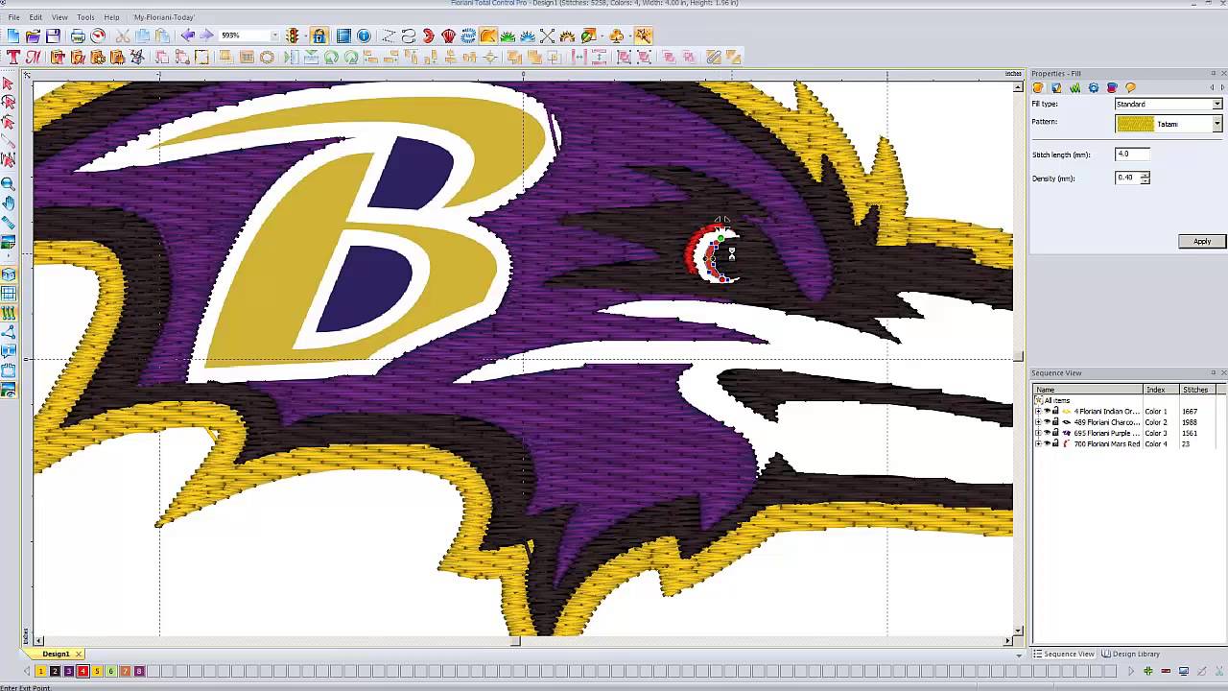Open the Help menu
The height and width of the screenshot is (691, 1228).
(111, 17)
